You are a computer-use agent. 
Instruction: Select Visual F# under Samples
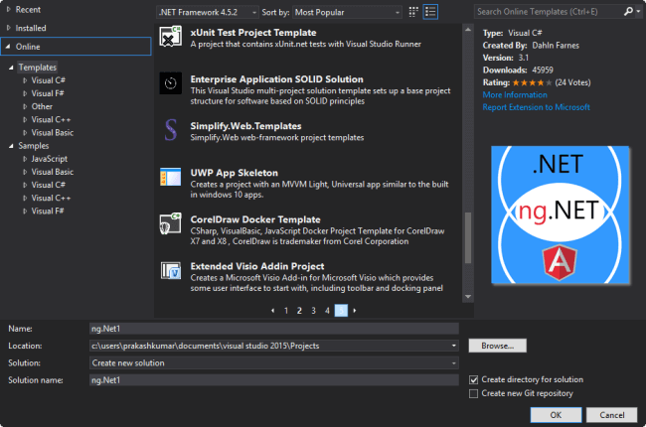coord(48,211)
